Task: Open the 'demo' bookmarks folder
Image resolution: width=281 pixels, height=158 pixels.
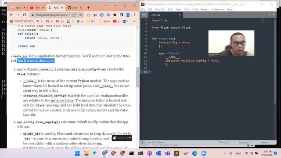Action: pos(104,22)
